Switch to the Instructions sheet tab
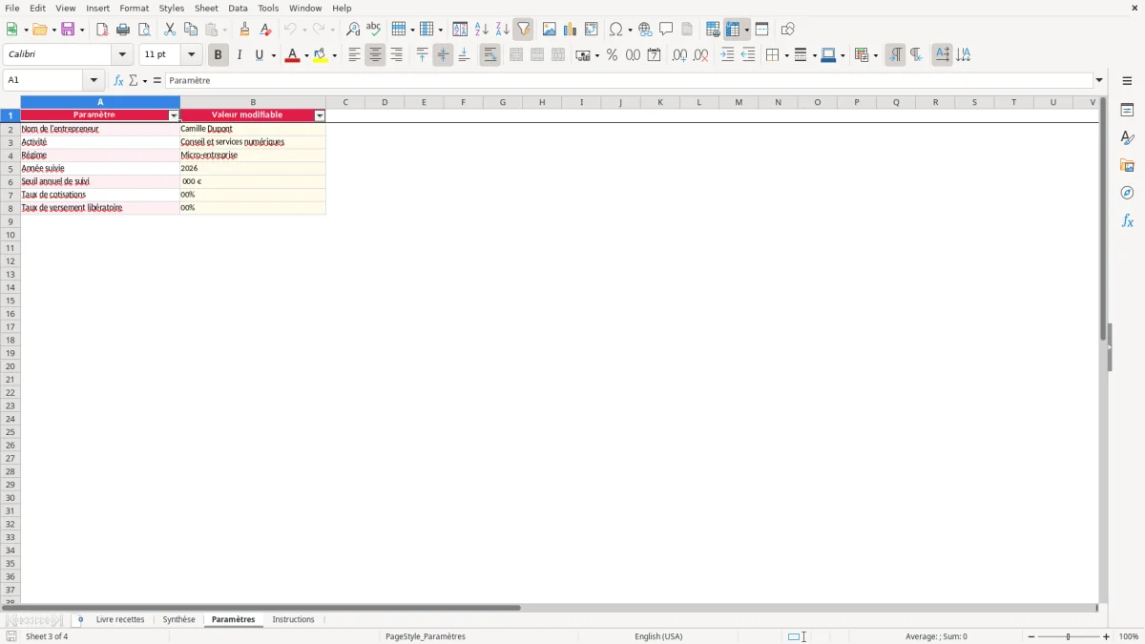Viewport: 1145px width, 644px height. (293, 619)
